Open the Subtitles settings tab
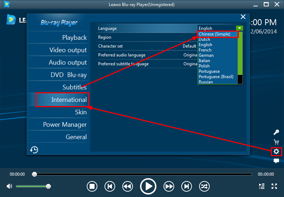Image resolution: width=284 pixels, height=197 pixels. pyautogui.click(x=75, y=87)
